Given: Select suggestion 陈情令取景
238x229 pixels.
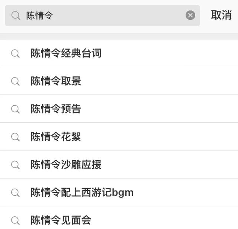Looking at the screenshot, I should click(56, 81).
